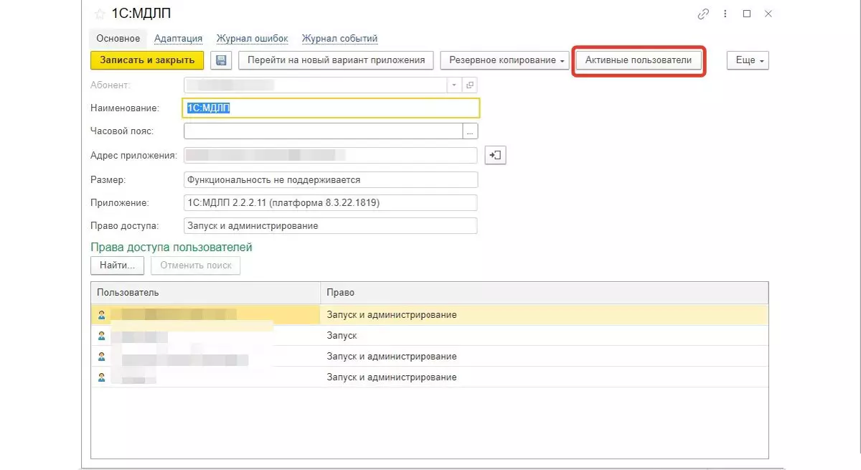
Task: Click Активные пользователи button
Action: (639, 60)
